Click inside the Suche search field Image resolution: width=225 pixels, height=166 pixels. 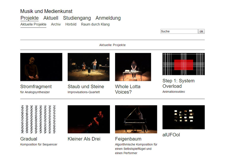(x=179, y=31)
